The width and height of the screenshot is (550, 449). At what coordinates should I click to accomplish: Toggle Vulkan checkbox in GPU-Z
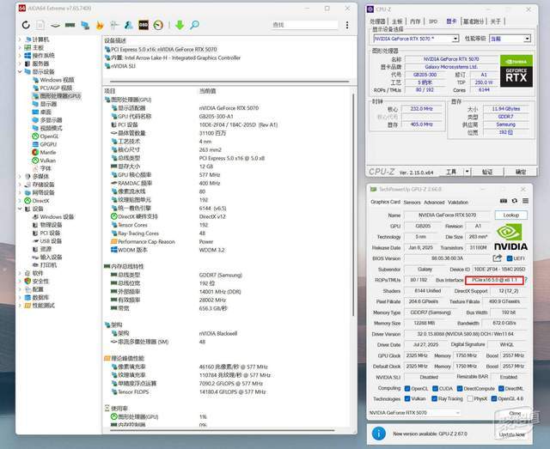407,398
